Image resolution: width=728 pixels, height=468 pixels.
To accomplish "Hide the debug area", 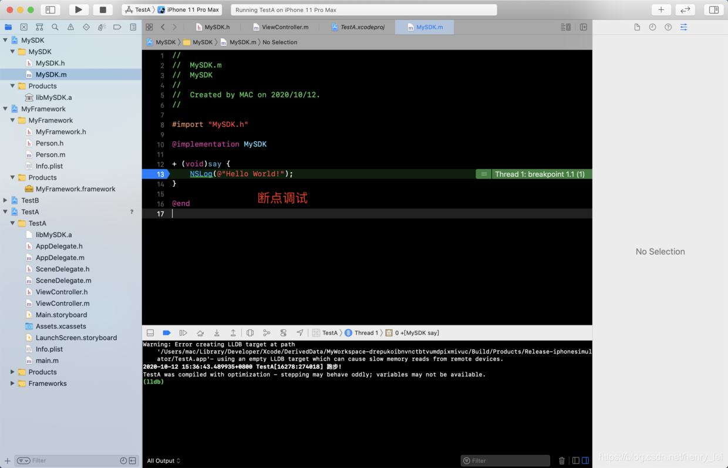I will (x=150, y=332).
